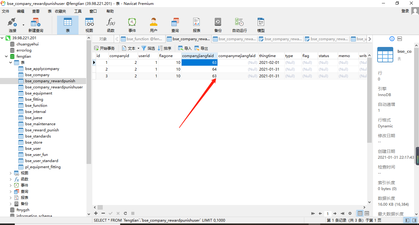This screenshot has height=225, width=419.
Task: Open 新建查询 (New Query) from the toolbar
Action: pyautogui.click(x=36, y=25)
